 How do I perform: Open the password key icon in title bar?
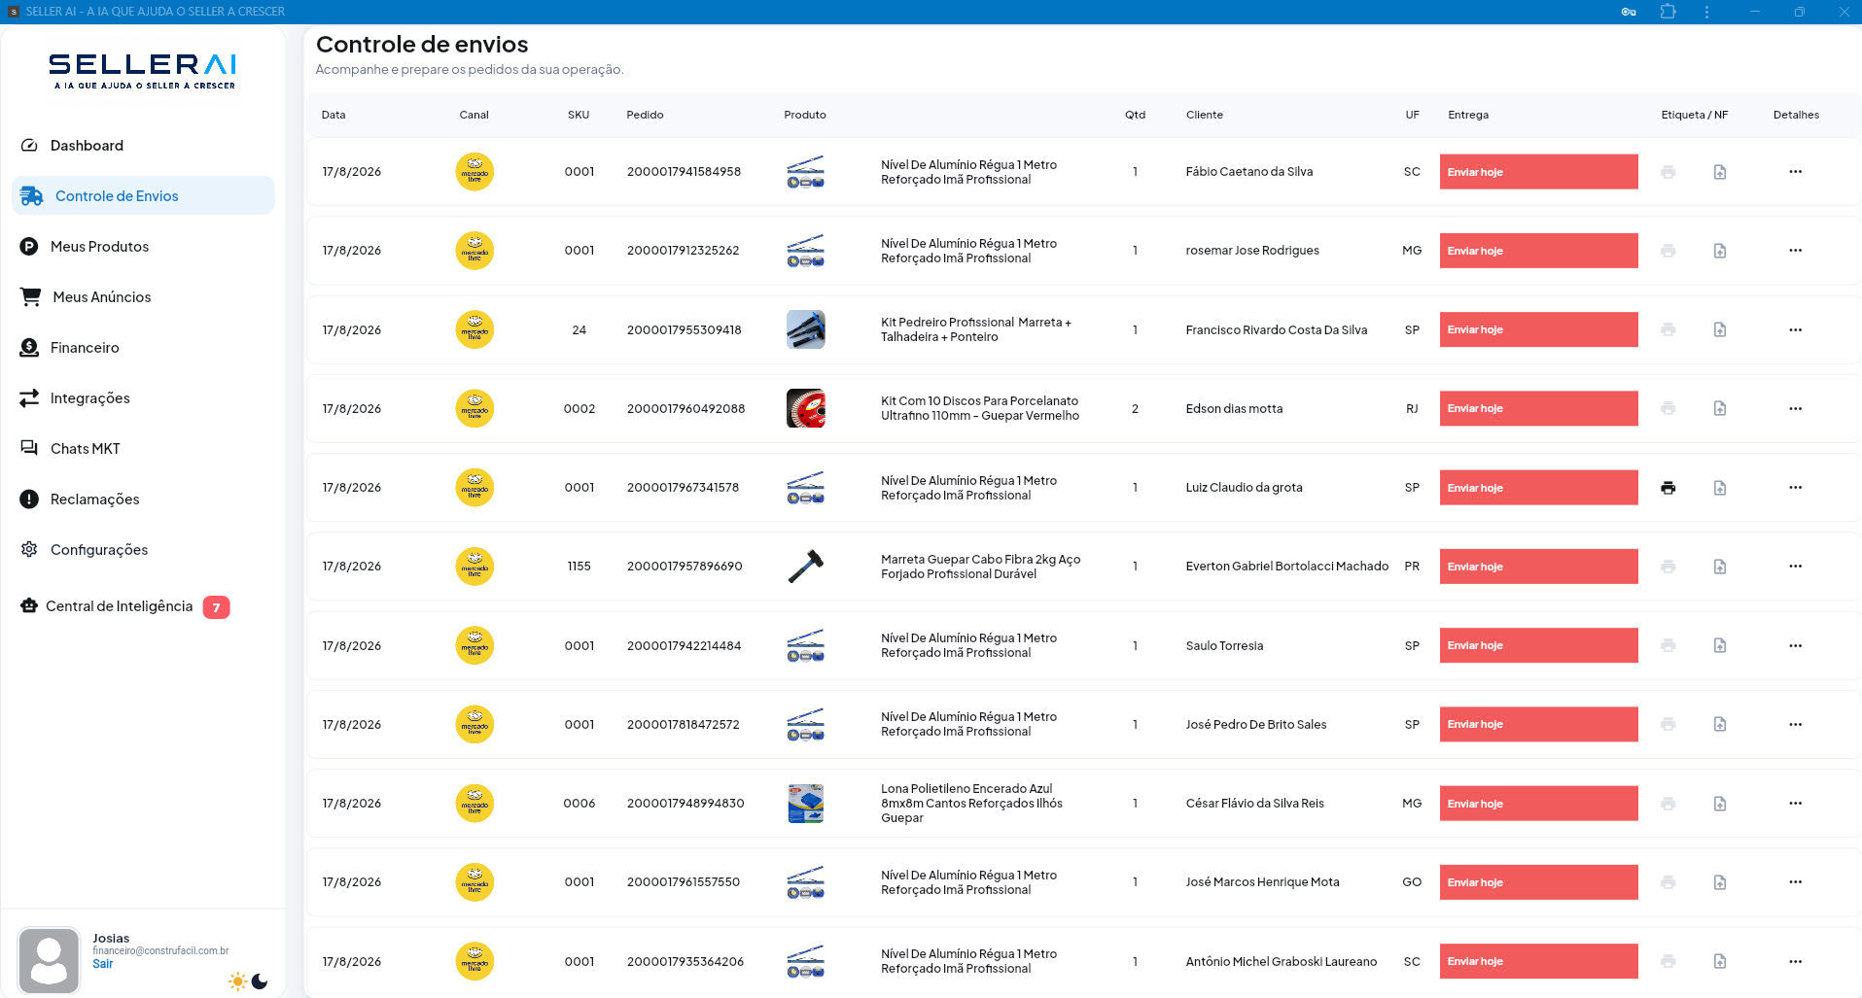(1629, 12)
